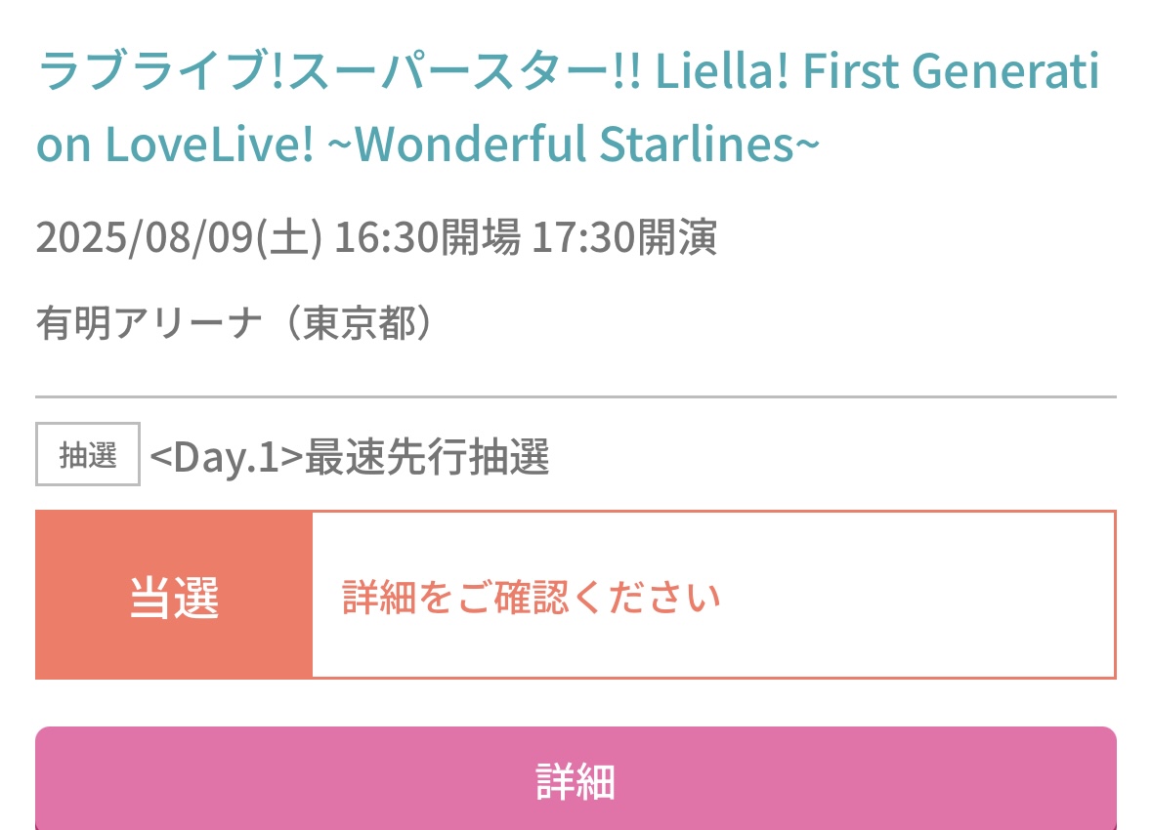The image size is (1152, 830).
Task: Click the gray divider line under venue
Action: (x=576, y=396)
